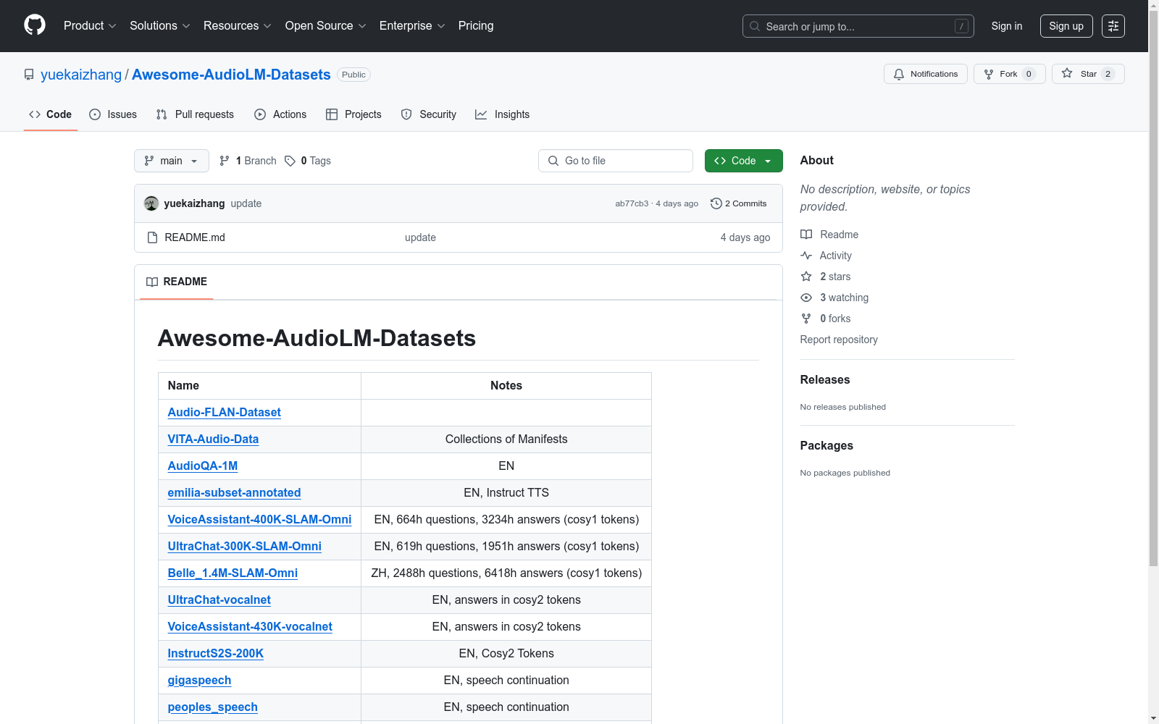Open the Awesome-AudioLM-Datasets repository link
Viewport: 1159px width, 724px height.
231,75
